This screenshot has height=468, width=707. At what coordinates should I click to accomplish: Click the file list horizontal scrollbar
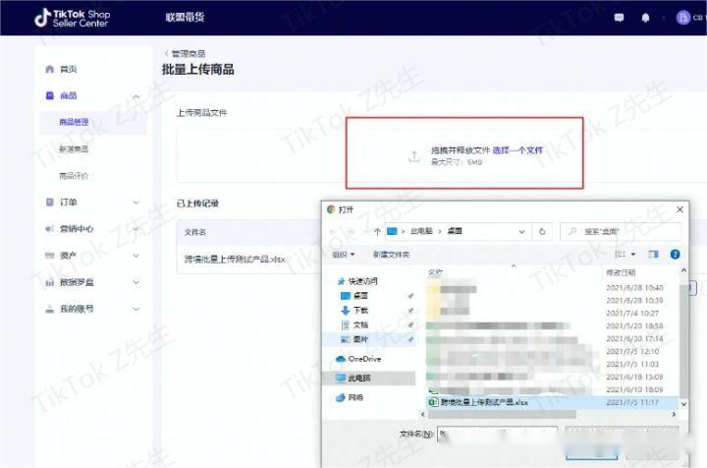(502, 414)
